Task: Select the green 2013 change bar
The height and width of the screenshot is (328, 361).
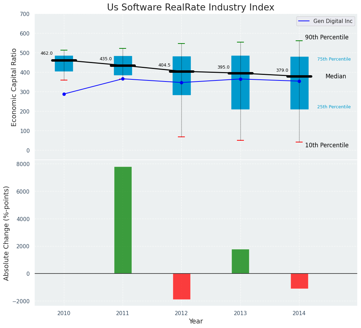Action: coord(240,261)
